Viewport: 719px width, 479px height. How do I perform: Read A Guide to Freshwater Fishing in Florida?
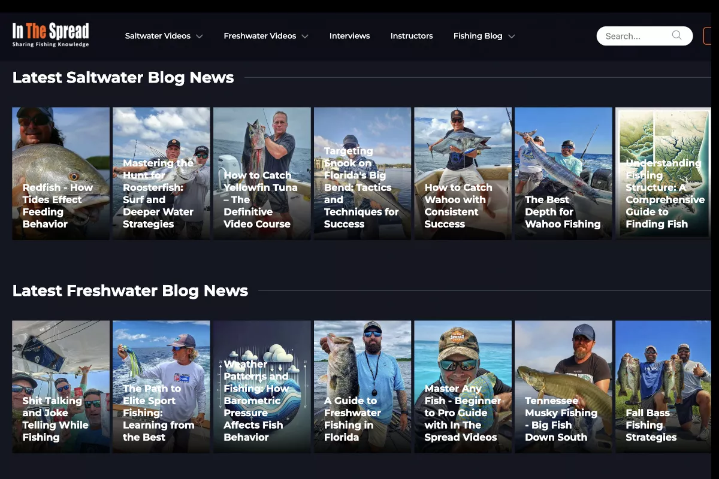362,387
